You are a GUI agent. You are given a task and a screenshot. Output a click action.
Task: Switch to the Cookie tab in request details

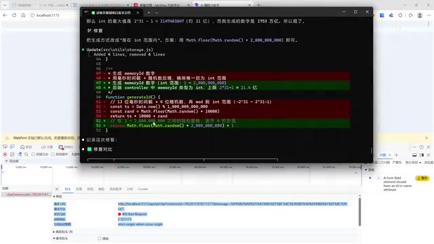tap(143, 189)
